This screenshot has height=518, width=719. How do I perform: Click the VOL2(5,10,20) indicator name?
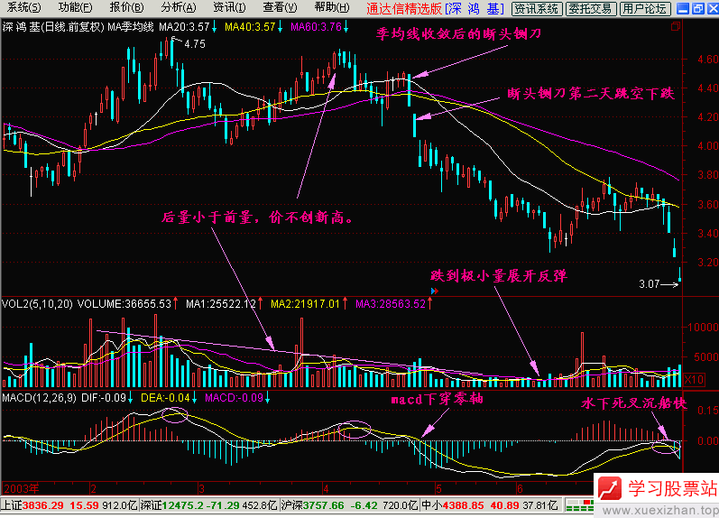pos(37,304)
